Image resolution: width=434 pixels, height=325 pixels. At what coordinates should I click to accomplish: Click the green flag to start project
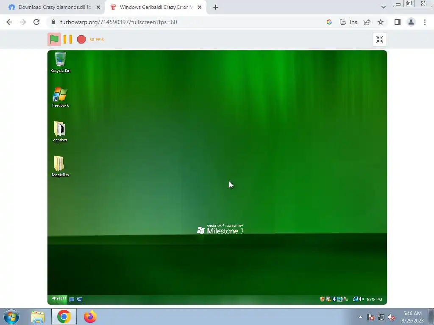pos(54,39)
